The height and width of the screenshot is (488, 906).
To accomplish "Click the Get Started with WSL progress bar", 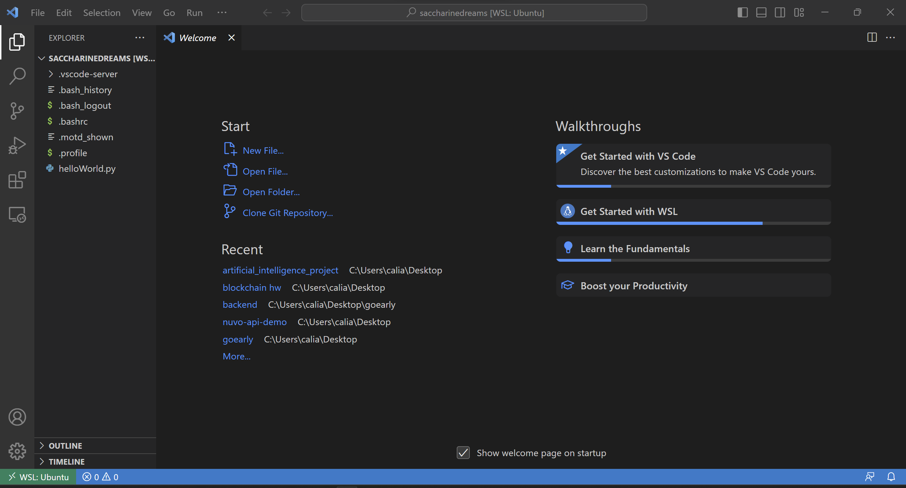I will coord(694,223).
